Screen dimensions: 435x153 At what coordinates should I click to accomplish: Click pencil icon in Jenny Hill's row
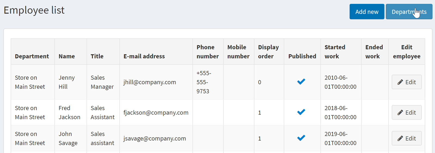tap(400, 82)
